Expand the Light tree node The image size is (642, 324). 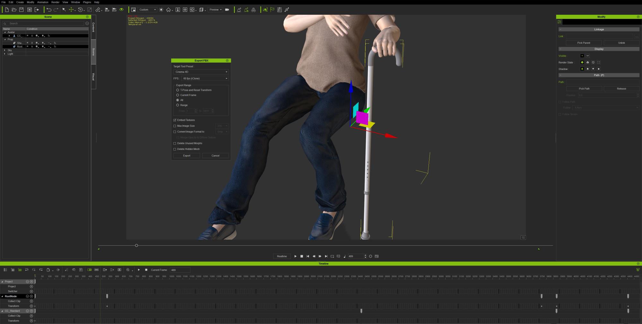coord(5,54)
